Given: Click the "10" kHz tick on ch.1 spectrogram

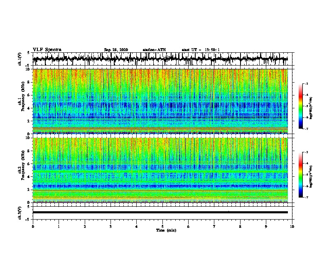Looking at the screenshot, I should point(28,69).
